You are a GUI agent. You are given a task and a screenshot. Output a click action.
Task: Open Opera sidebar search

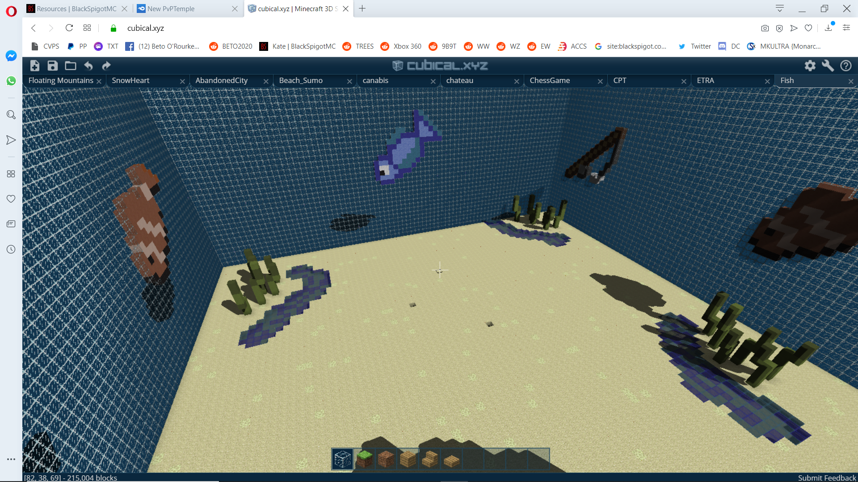coord(11,115)
